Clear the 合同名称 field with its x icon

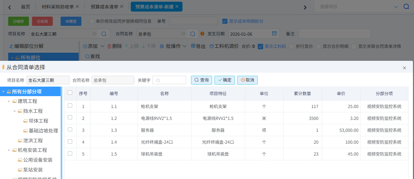click(183, 34)
